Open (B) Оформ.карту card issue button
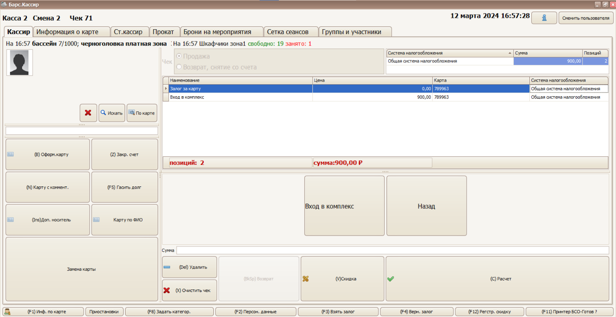The image size is (616, 317). 48,154
